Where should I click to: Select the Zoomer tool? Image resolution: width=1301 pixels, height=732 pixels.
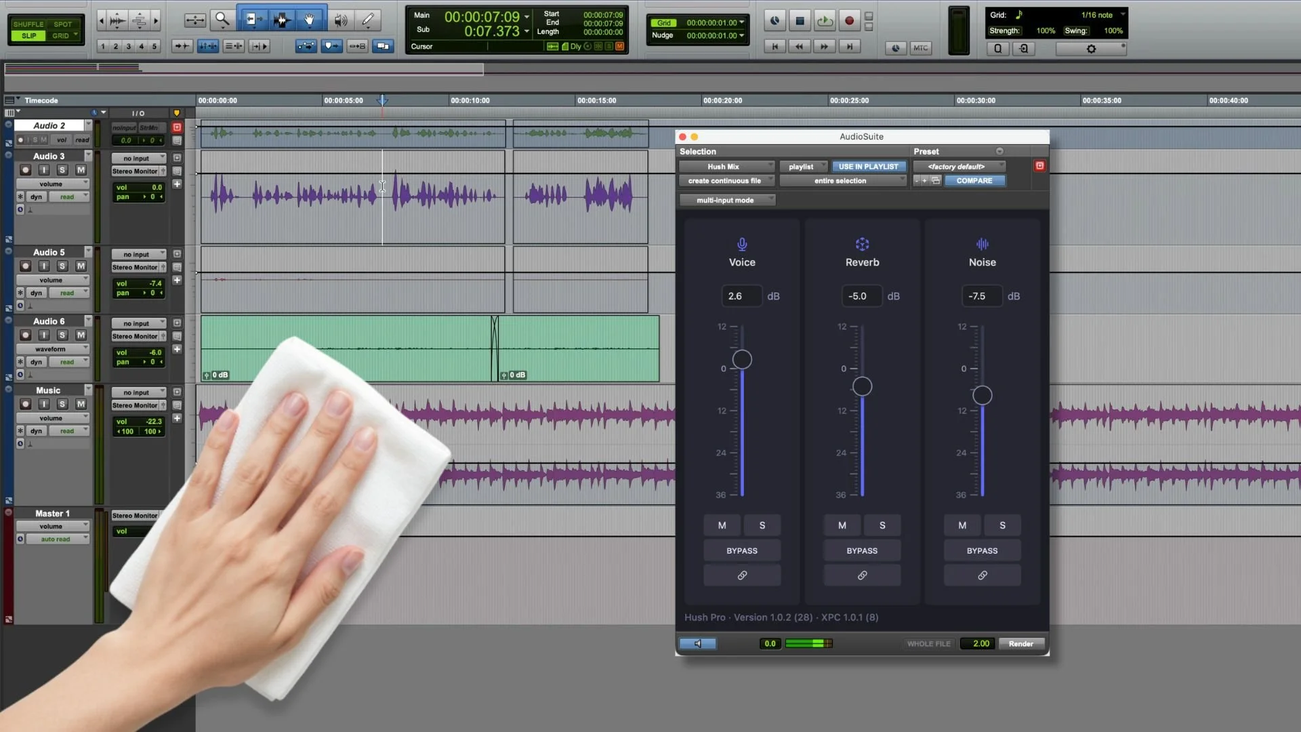click(x=222, y=20)
